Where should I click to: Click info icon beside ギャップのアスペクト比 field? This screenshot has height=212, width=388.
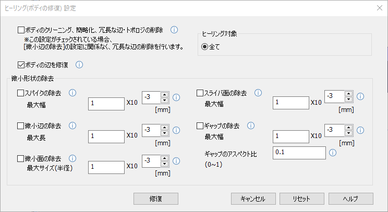[x=333, y=153]
